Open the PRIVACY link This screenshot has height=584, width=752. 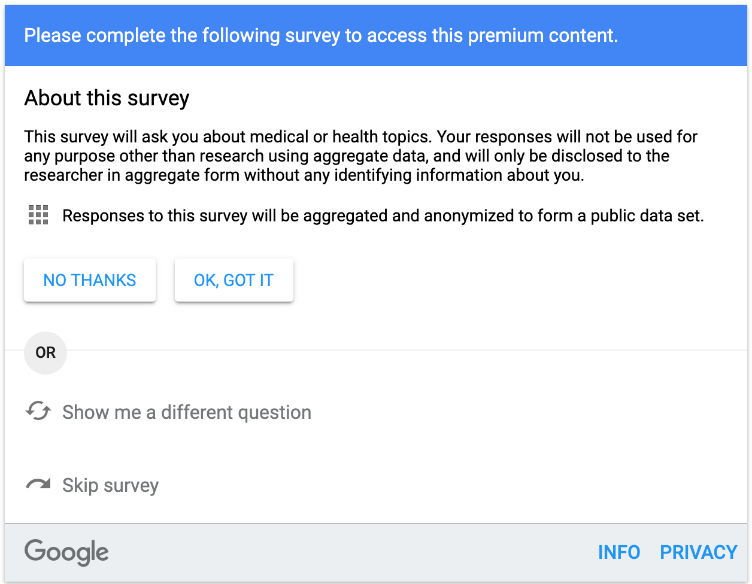pos(698,552)
